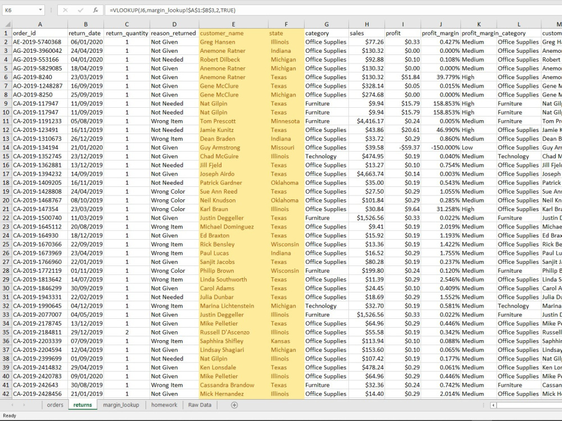Click the -150.000% profit margin cell
This screenshot has width=562, height=421.
pyautogui.click(x=441, y=148)
